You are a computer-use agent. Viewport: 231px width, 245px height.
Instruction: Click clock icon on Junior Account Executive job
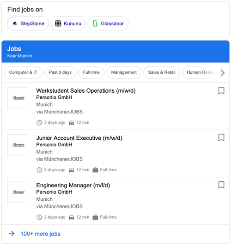39,170
